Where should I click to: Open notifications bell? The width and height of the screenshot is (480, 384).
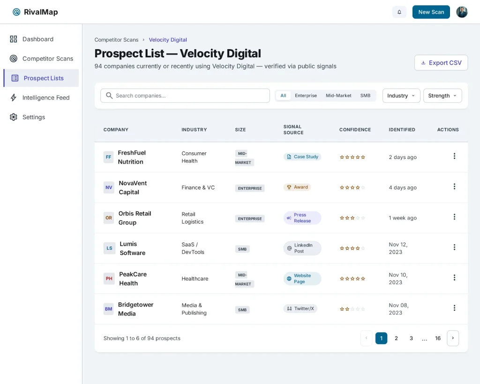399,12
